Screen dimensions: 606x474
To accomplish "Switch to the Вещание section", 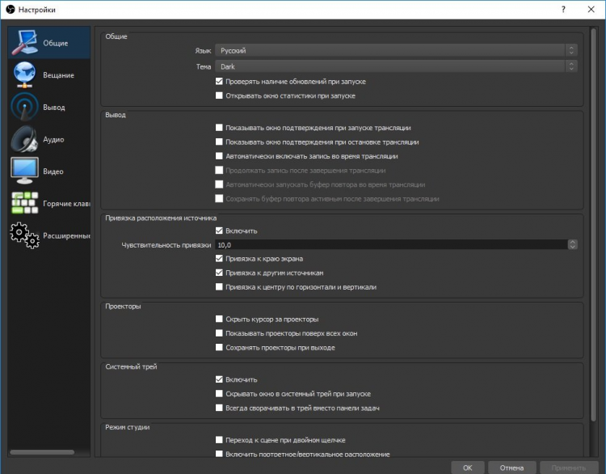I will pos(49,74).
